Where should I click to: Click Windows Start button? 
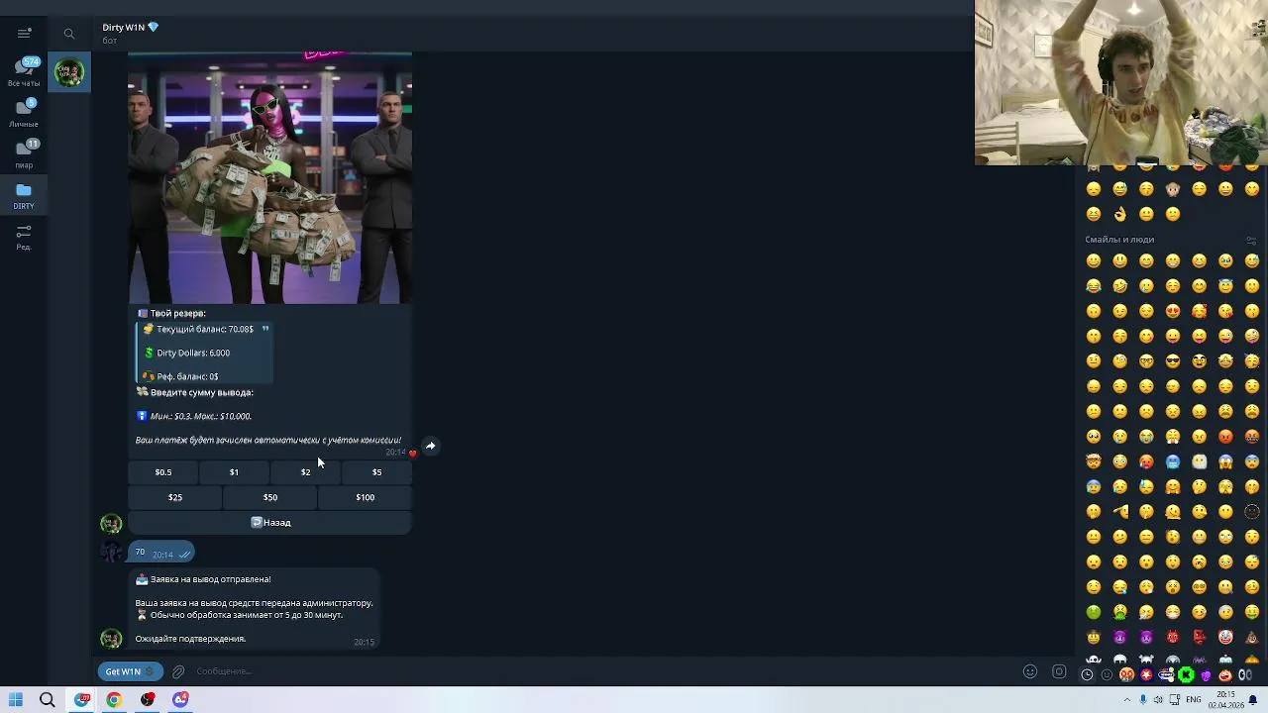15,700
